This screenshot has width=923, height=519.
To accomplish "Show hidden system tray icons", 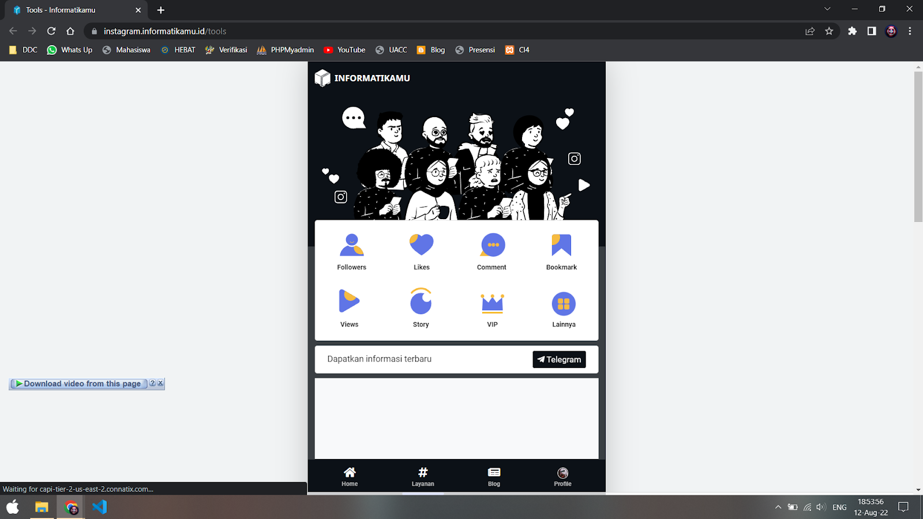I will click(x=778, y=507).
